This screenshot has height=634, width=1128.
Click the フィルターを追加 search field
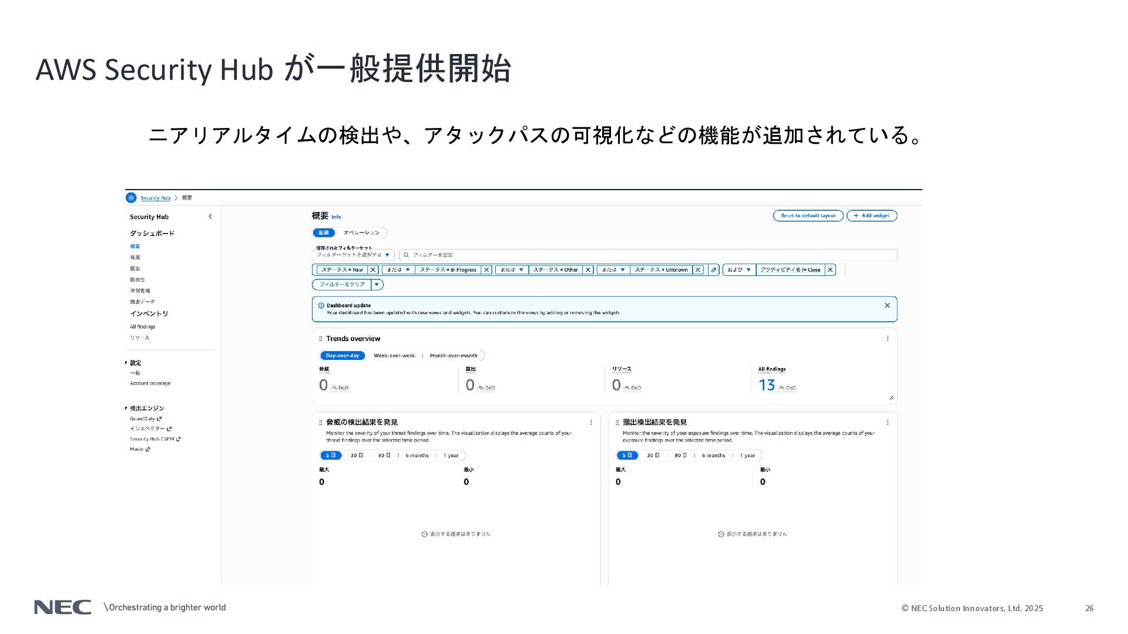646,255
